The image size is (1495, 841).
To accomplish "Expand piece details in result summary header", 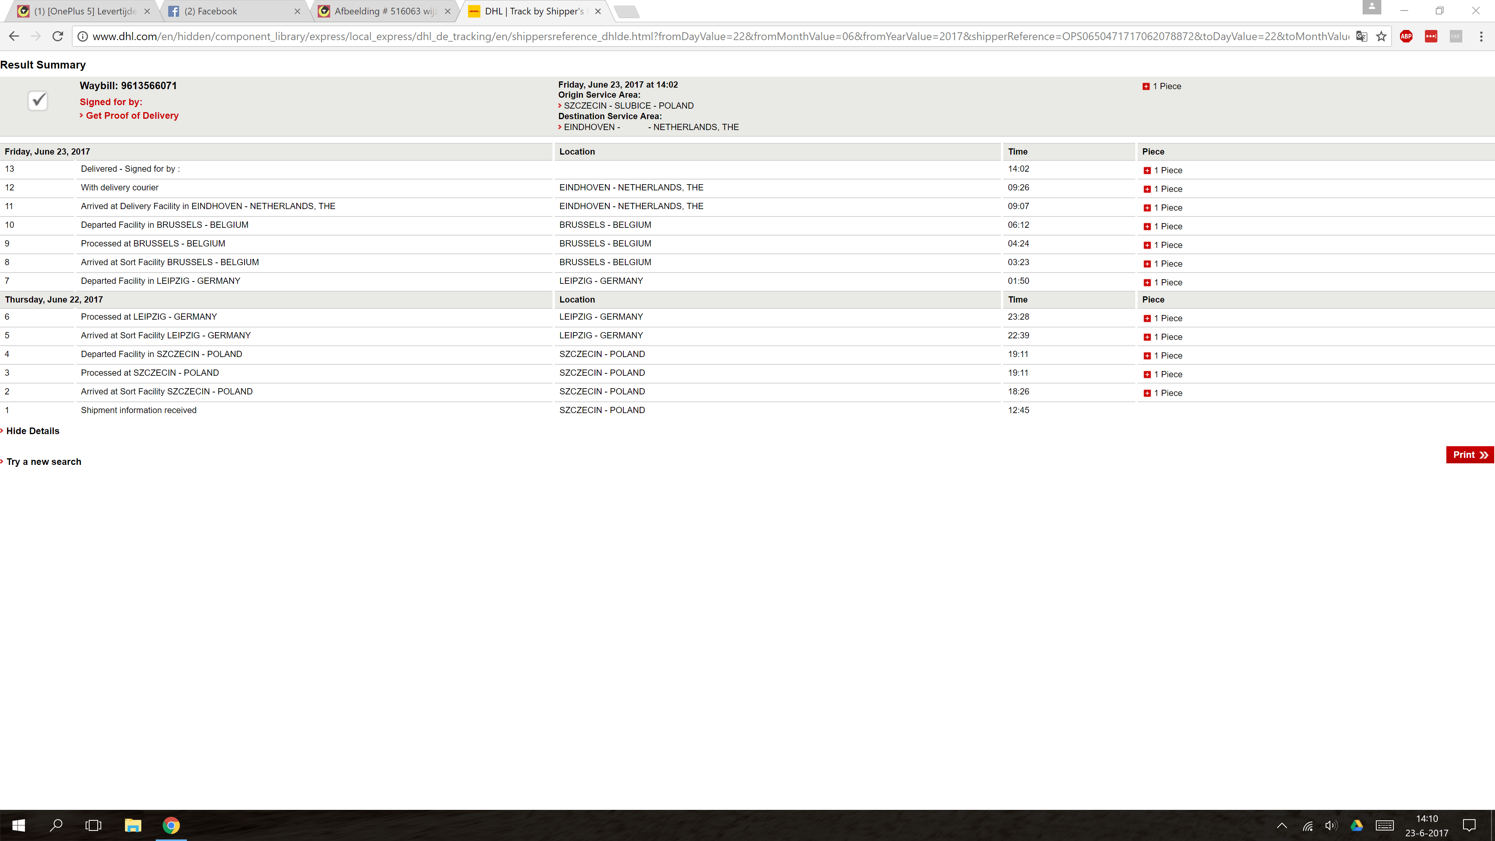I will 1146,86.
